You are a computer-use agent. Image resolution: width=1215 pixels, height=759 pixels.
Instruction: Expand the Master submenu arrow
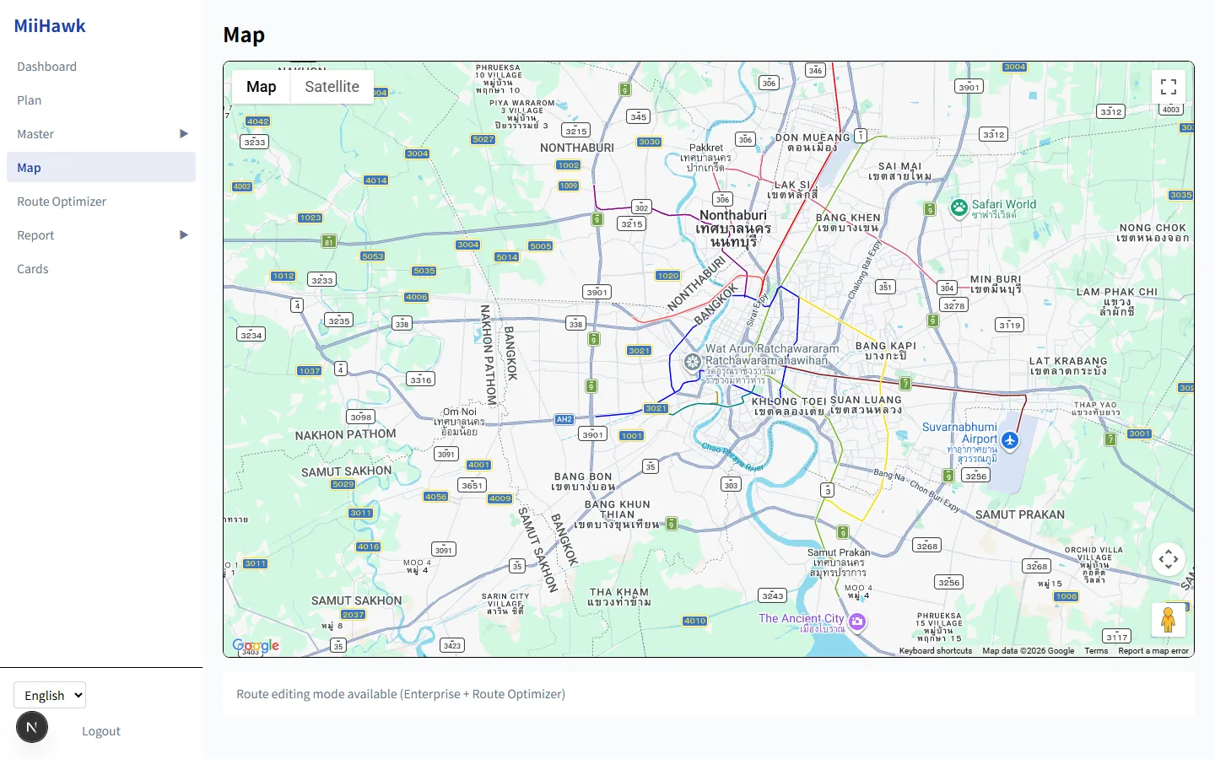pyautogui.click(x=184, y=133)
